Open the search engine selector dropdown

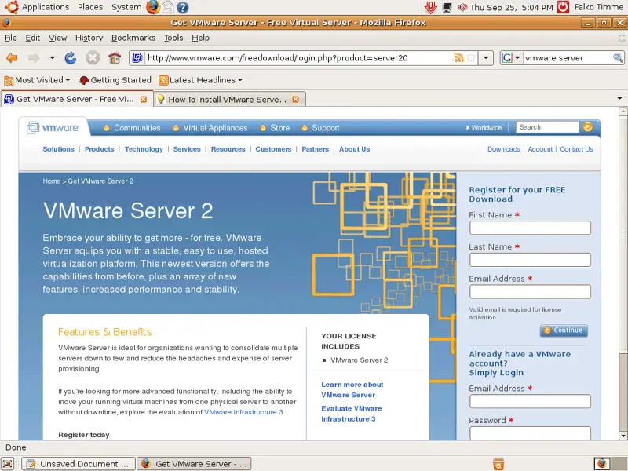pos(517,57)
